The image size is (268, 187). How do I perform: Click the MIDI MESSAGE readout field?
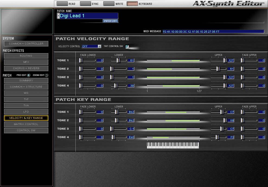[213, 31]
